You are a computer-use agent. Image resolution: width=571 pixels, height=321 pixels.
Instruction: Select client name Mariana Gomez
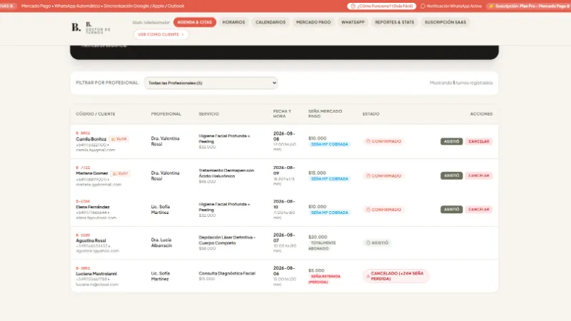coord(92,173)
